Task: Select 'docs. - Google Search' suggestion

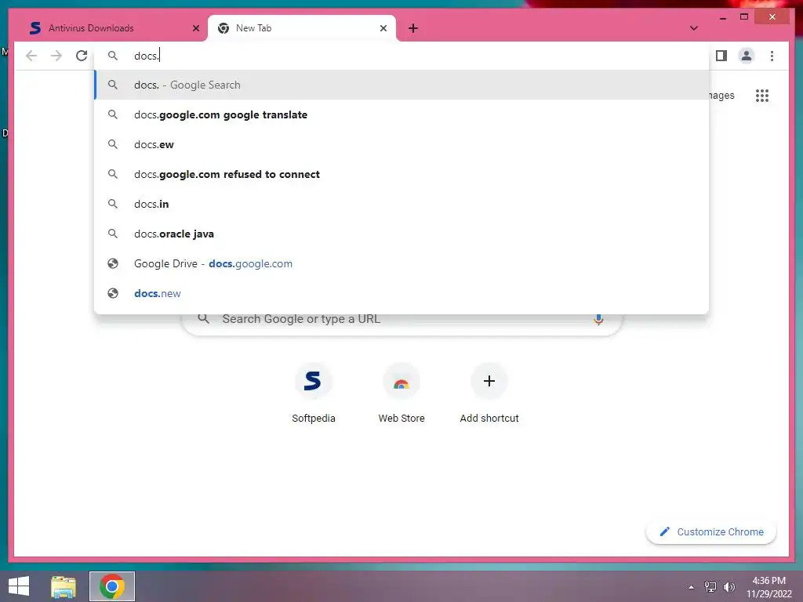Action: pos(402,85)
